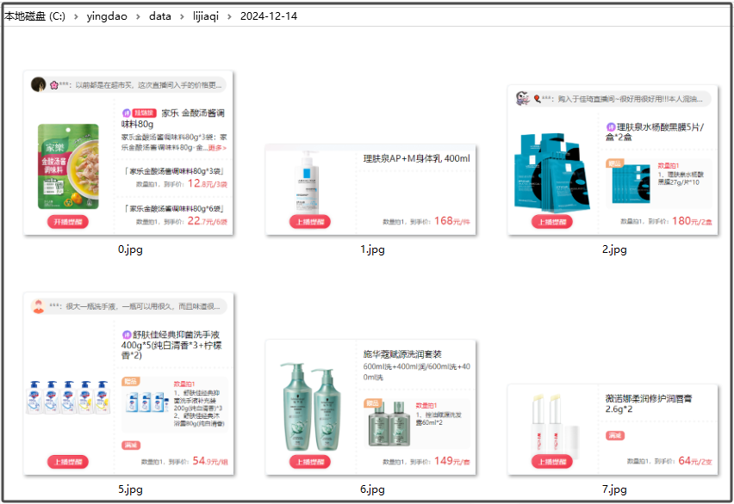Click the red reminder button in 1.jpg
The image size is (734, 504).
(x=310, y=222)
